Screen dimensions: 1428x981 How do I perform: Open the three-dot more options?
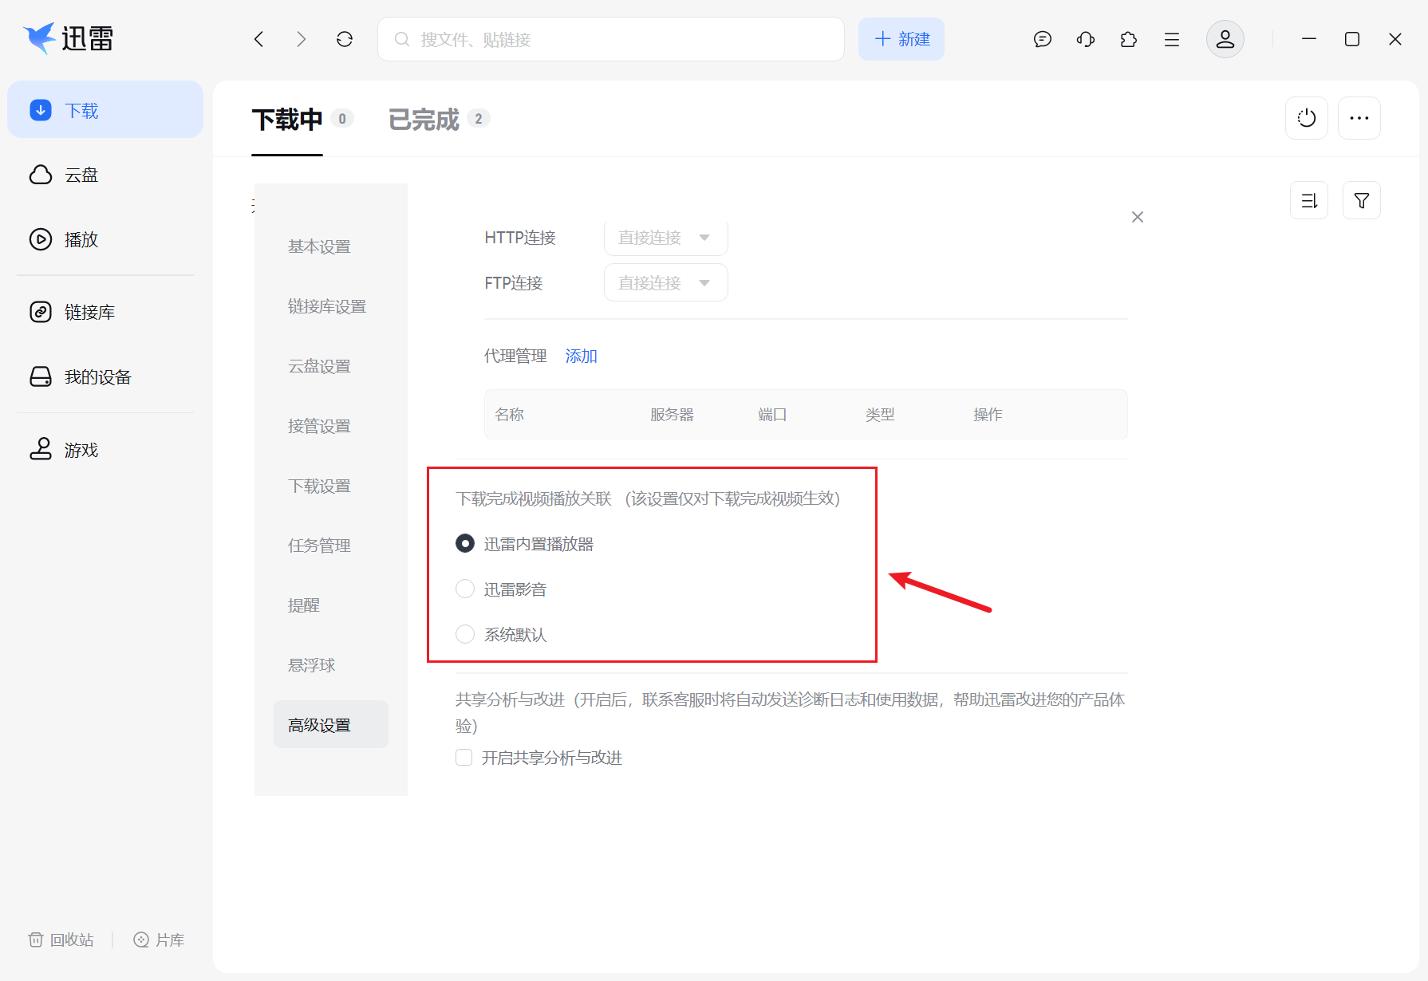[x=1359, y=118]
